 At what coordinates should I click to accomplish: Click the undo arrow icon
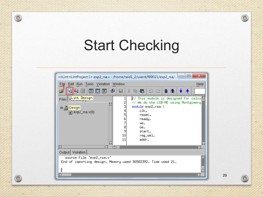point(151,91)
